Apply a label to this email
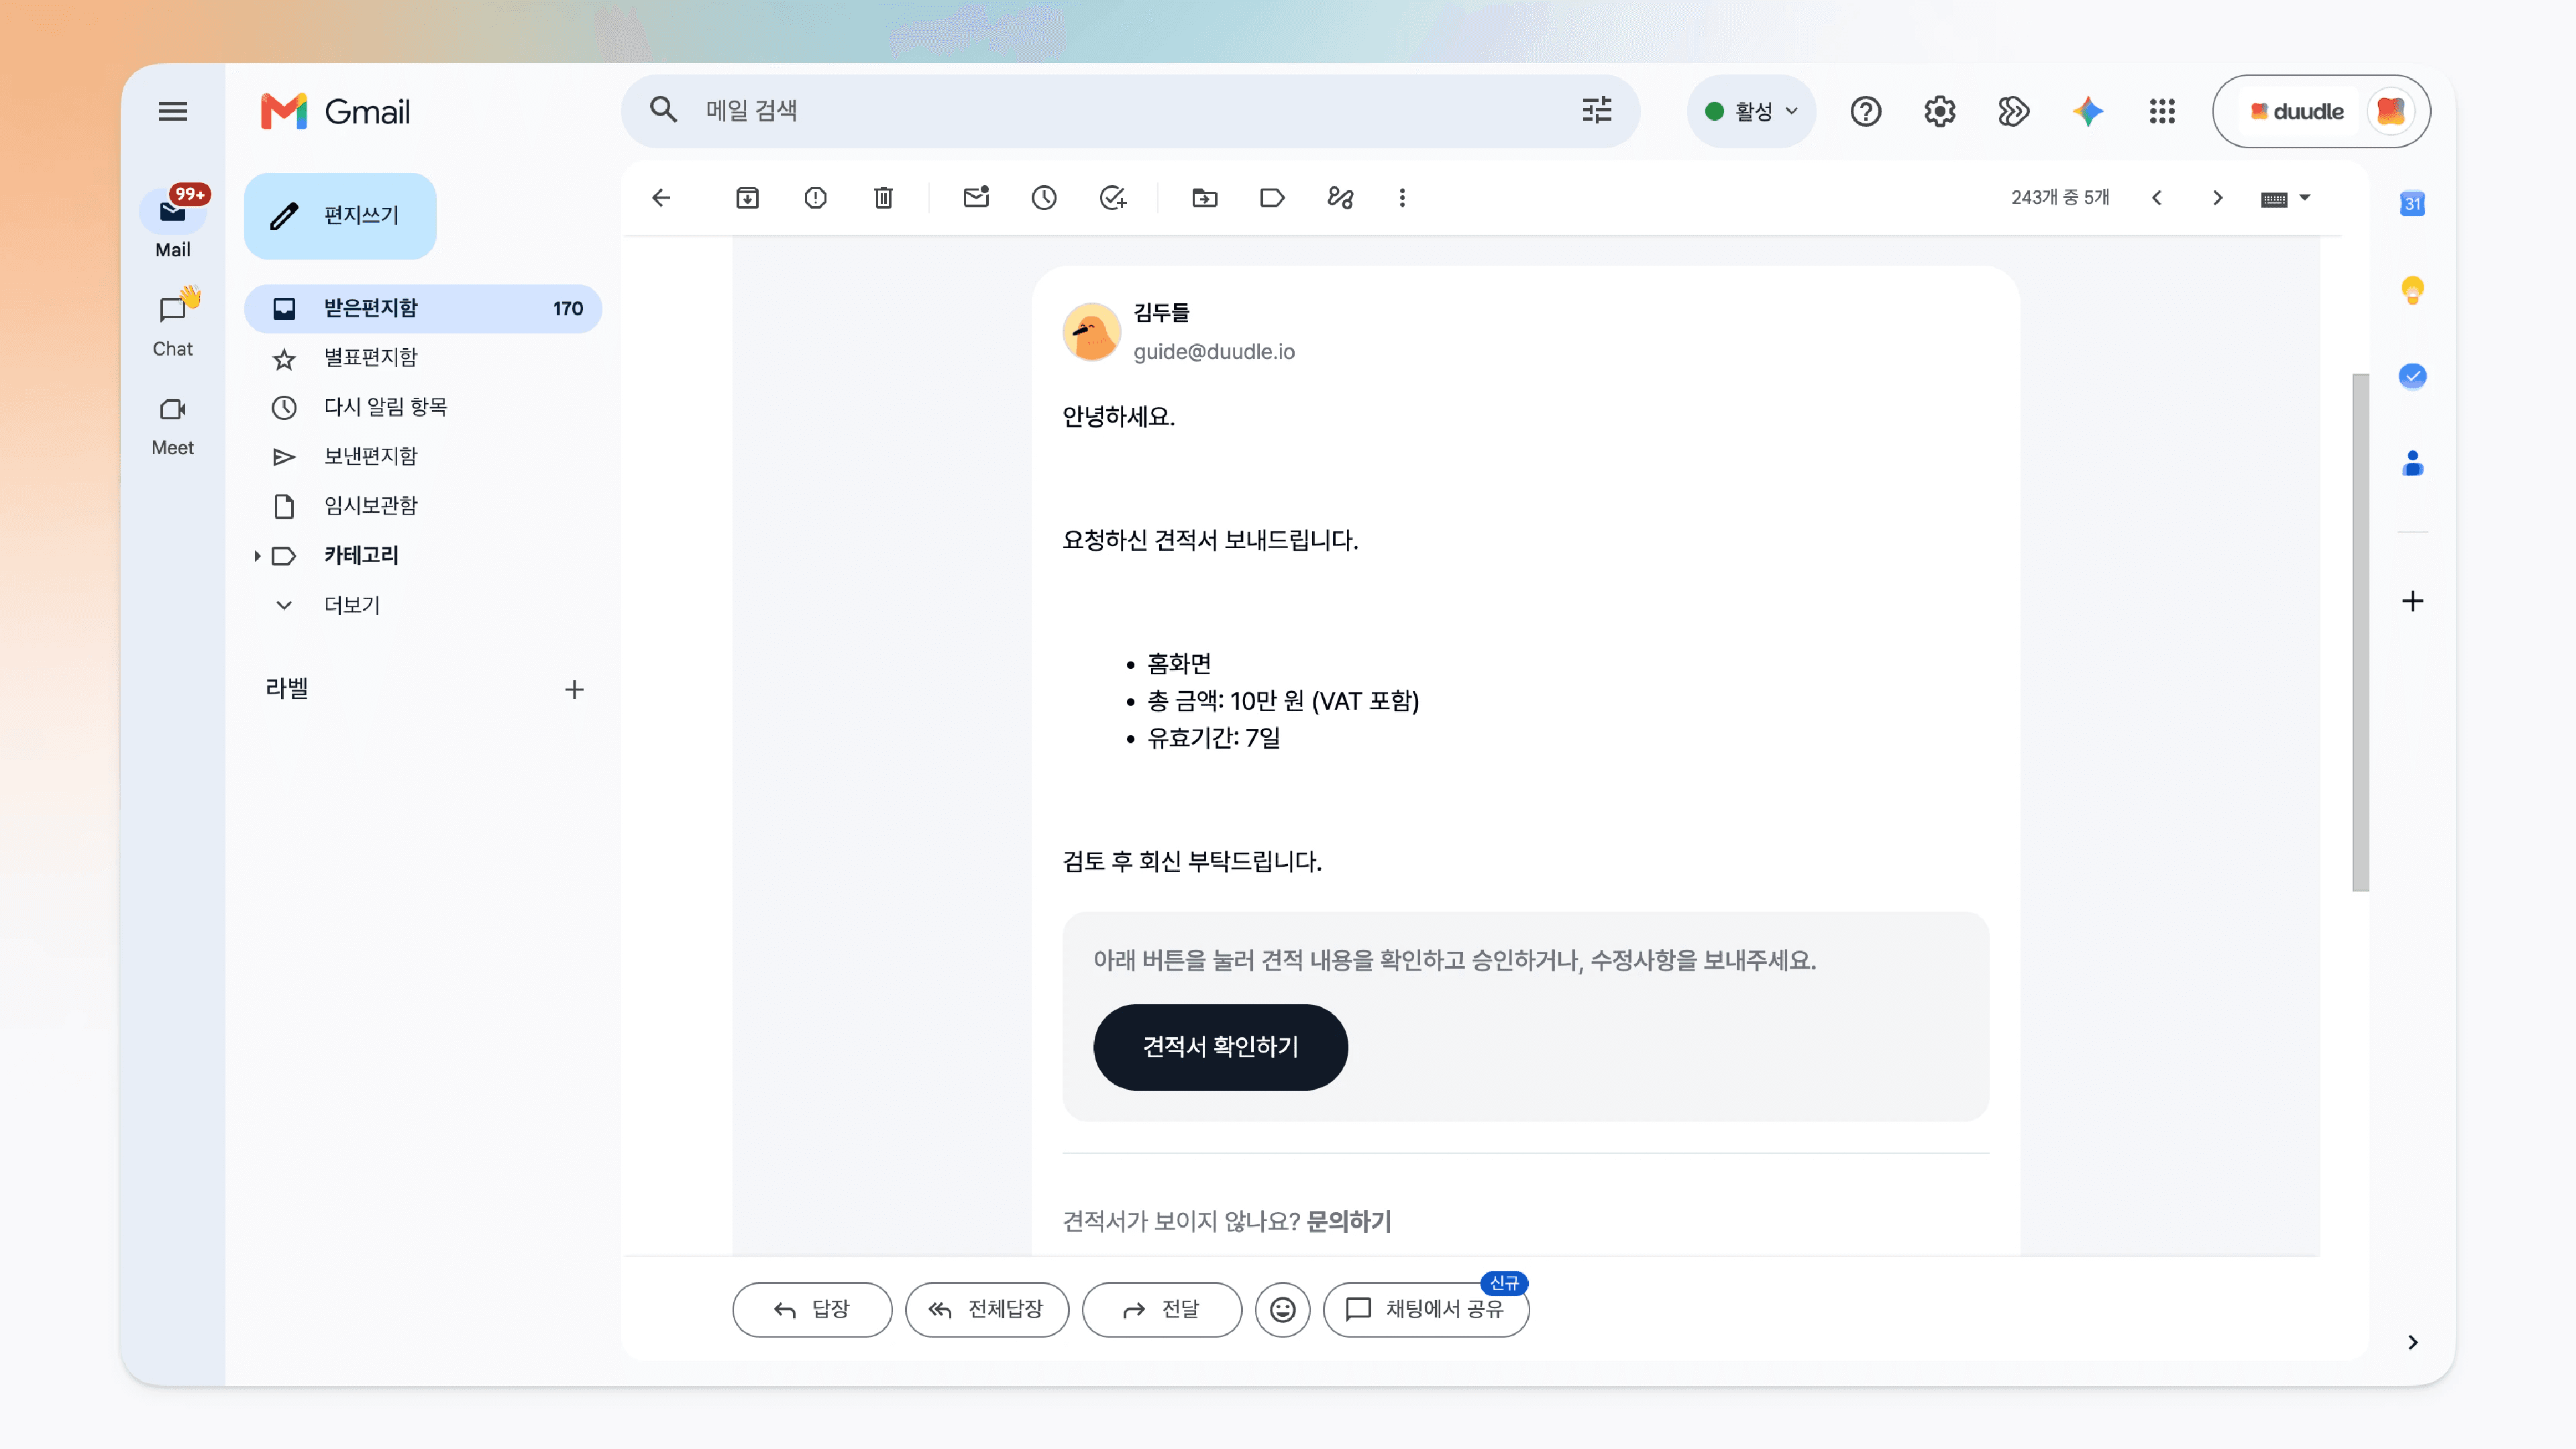Viewport: 2576px width, 1449px height. click(x=1272, y=198)
